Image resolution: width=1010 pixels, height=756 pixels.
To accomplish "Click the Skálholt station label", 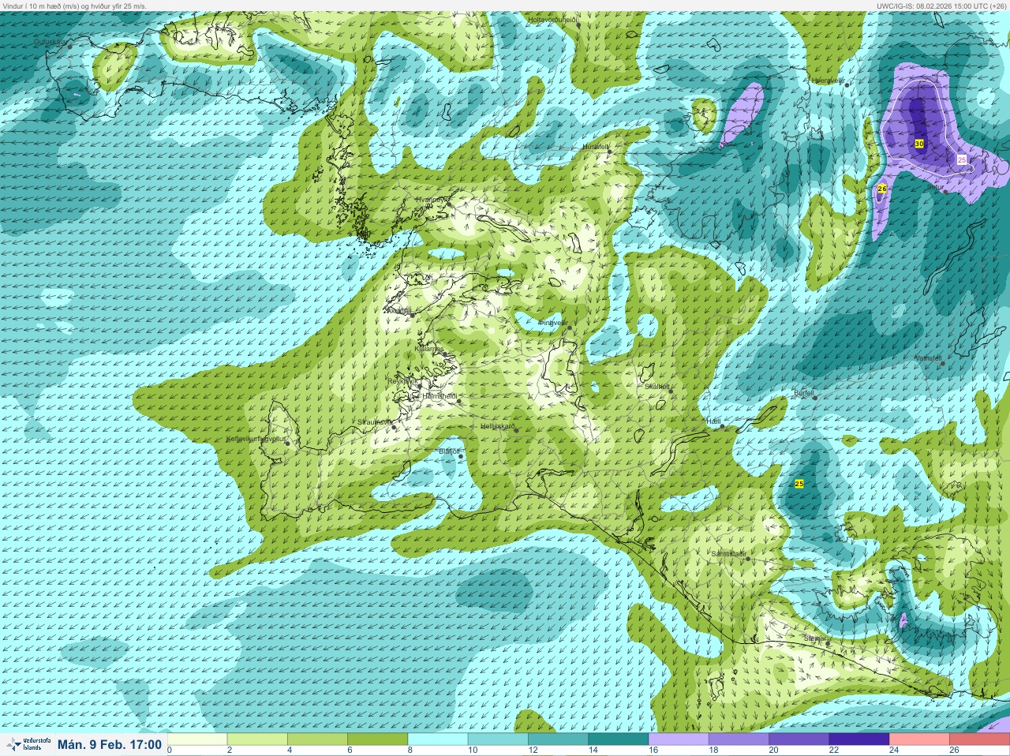I will pos(656,387).
